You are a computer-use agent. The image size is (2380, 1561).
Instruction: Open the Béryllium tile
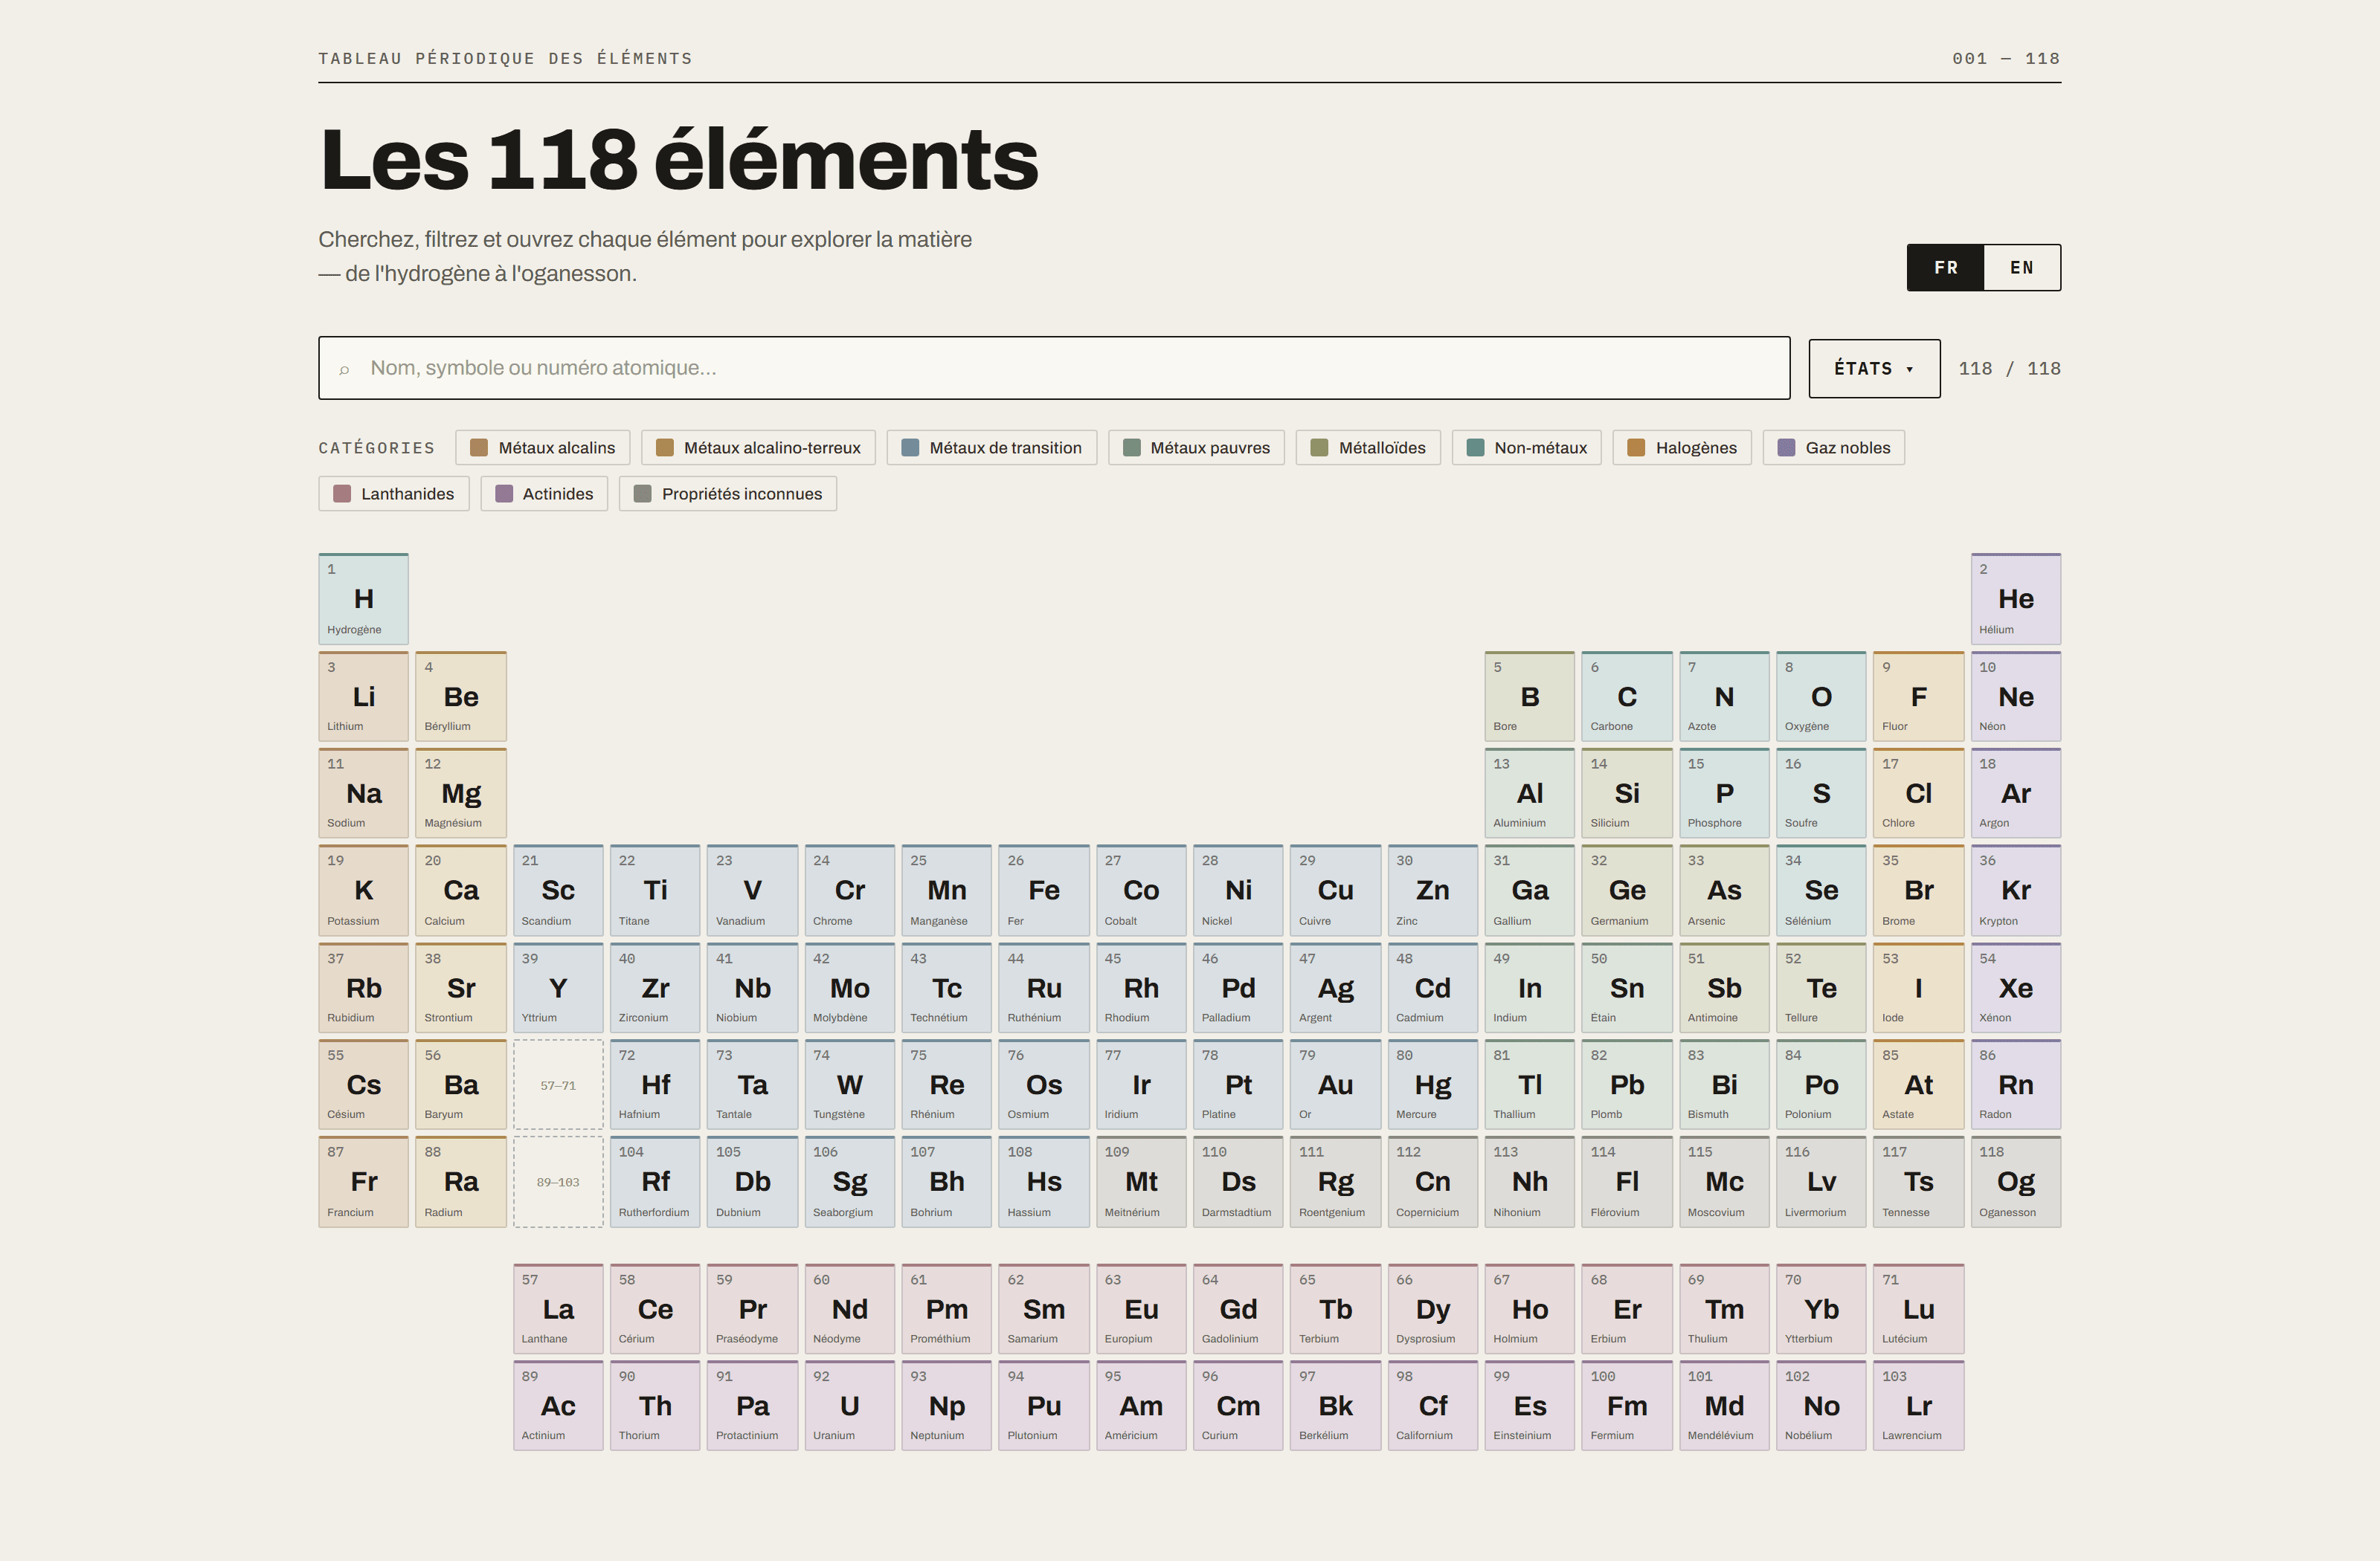tap(461, 697)
